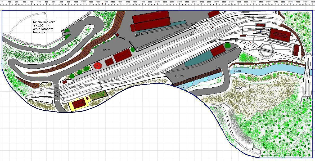Viewport: 315px width, 161px height.
Task: Click the +0Cm label by the riverbank
Action: (241, 88)
